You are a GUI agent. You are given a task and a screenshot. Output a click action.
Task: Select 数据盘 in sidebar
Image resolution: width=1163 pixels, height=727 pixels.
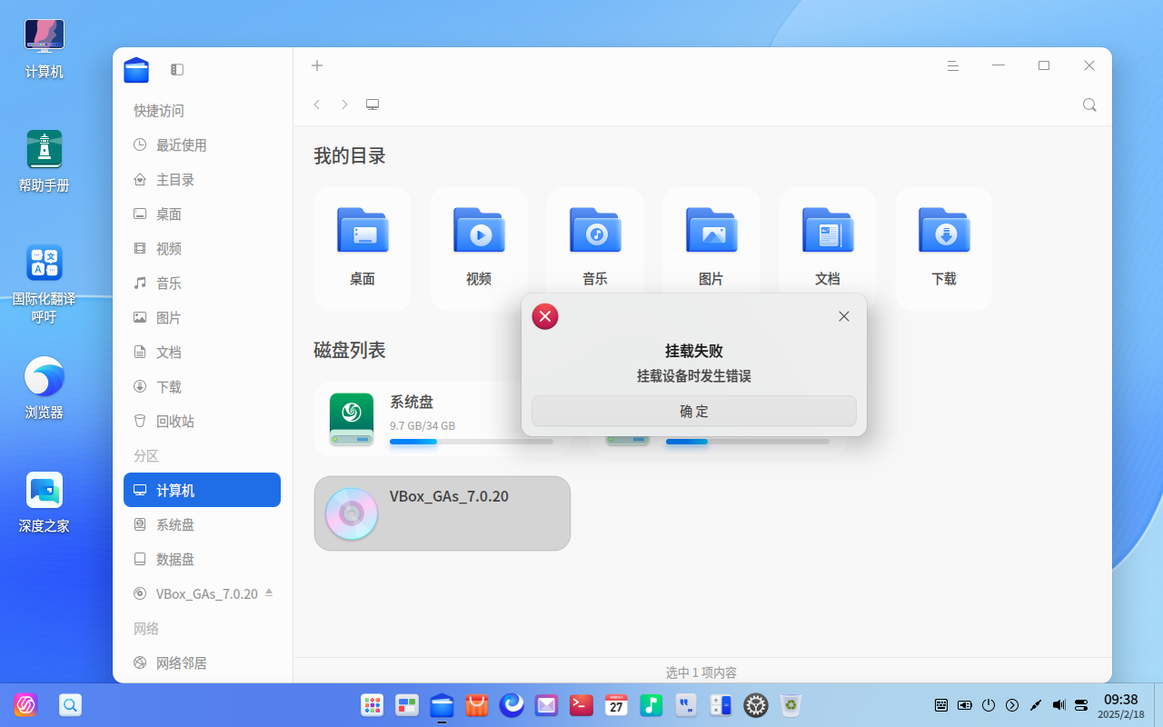tap(202, 560)
